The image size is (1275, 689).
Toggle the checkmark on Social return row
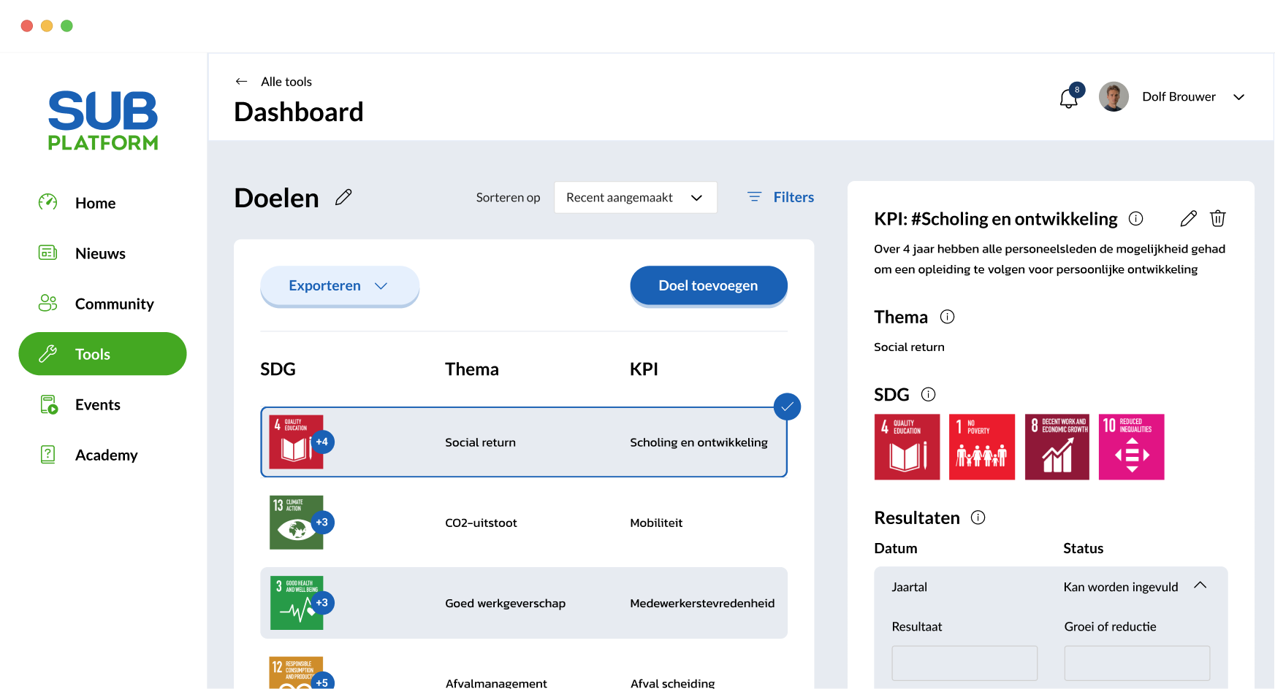tap(787, 407)
